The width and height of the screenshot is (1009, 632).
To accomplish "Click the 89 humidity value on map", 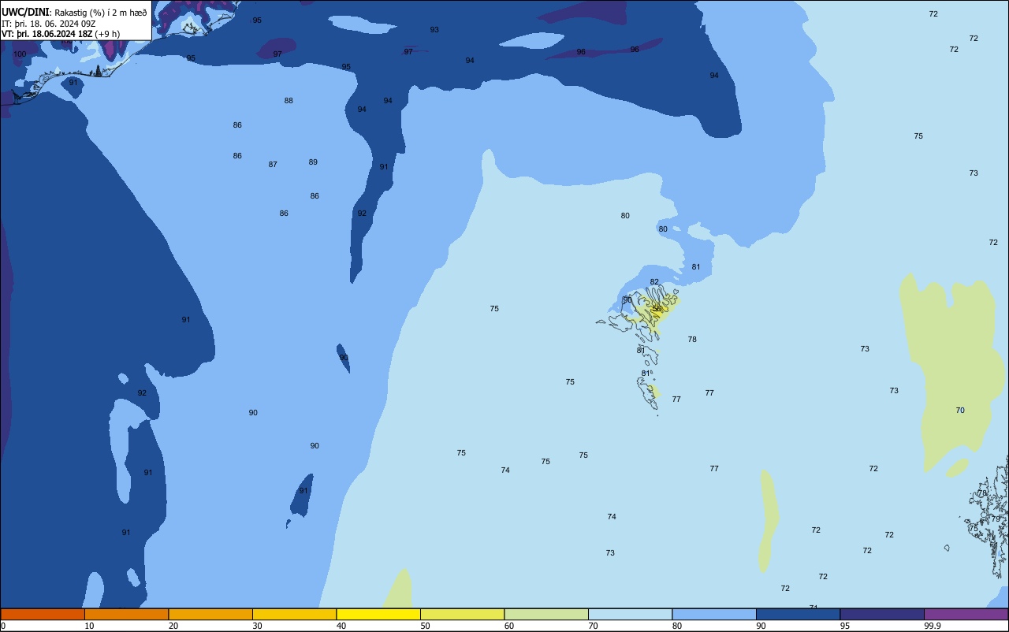I will click(313, 162).
